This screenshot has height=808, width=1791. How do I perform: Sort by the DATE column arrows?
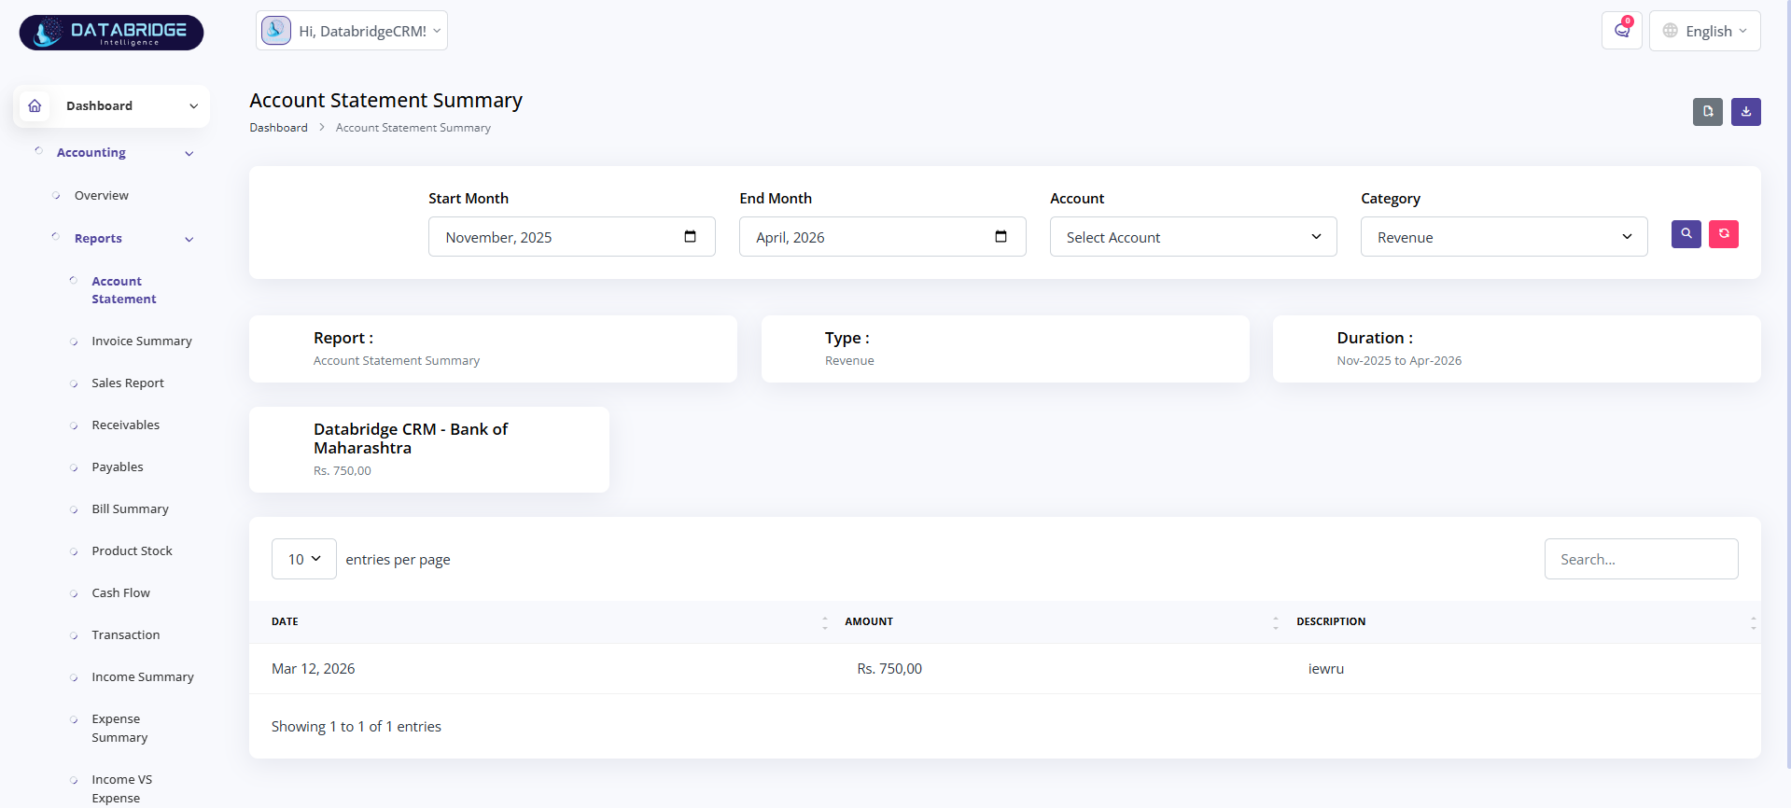point(825,622)
